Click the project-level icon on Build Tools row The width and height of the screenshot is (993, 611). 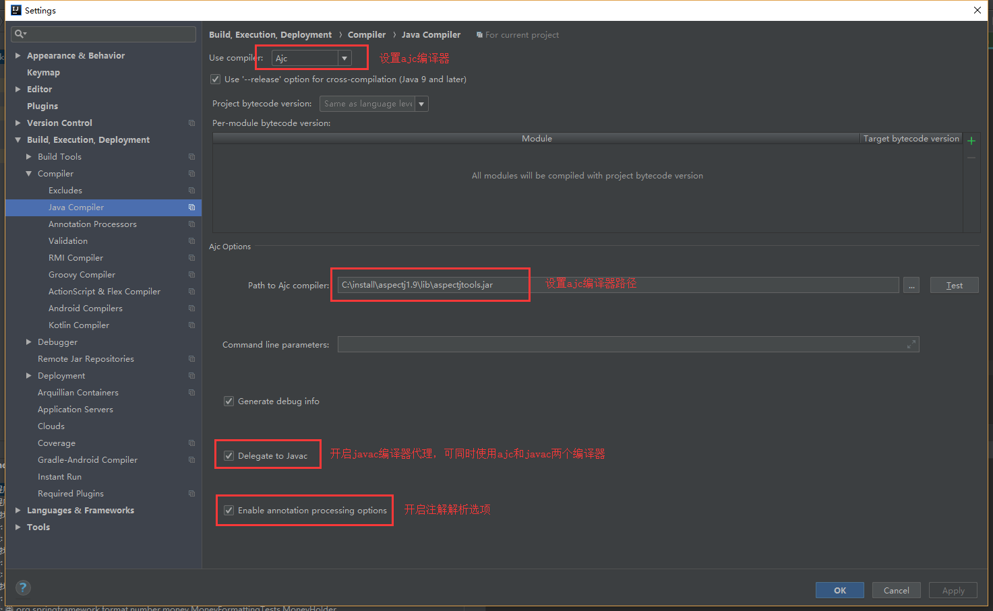(x=191, y=157)
